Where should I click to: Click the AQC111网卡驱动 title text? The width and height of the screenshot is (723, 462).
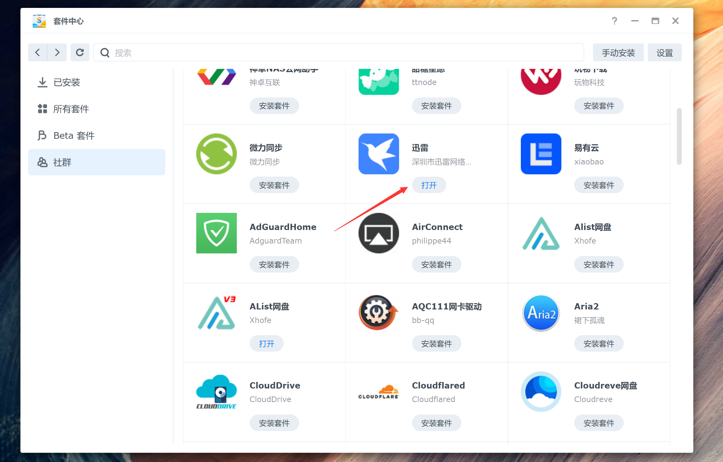pyautogui.click(x=447, y=306)
